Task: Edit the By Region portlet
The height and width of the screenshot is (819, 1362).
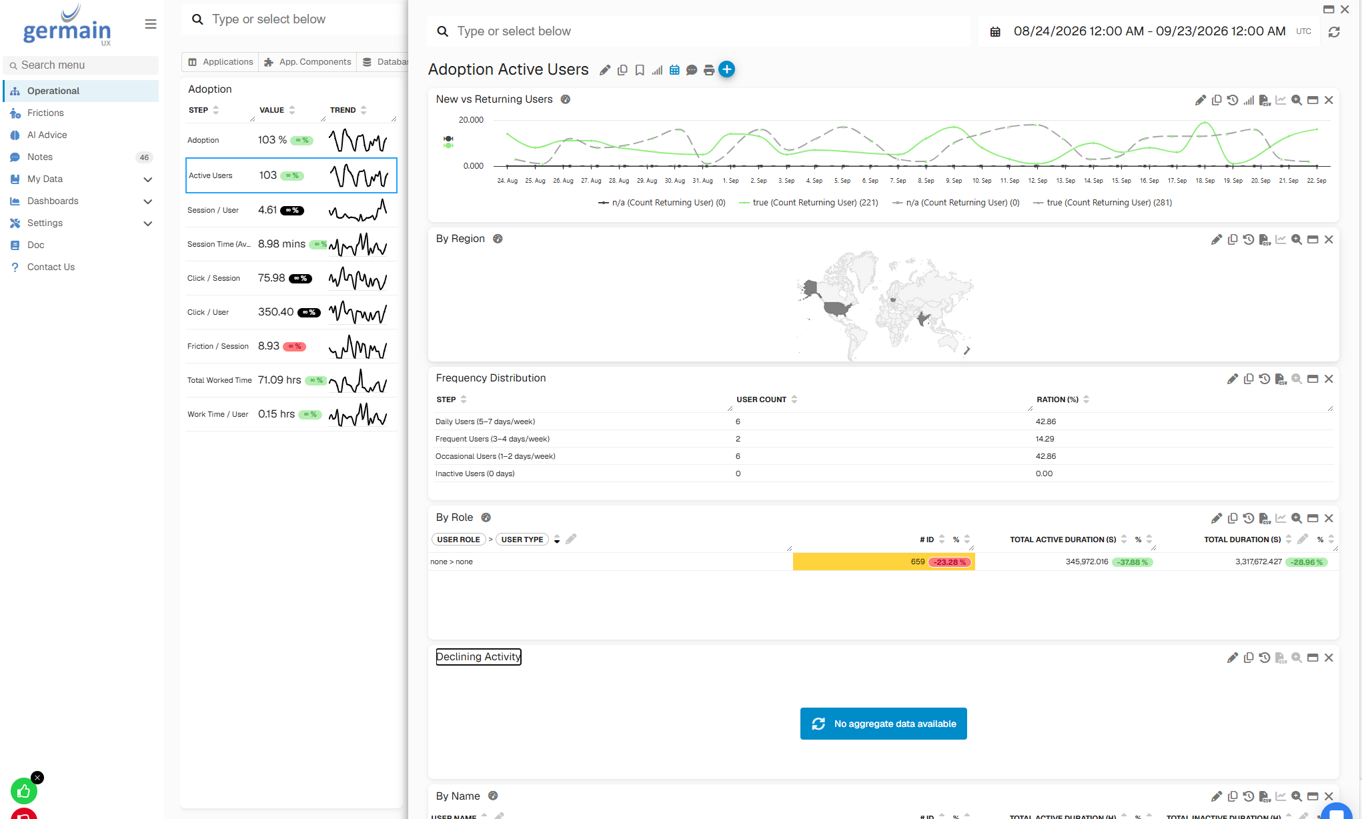Action: point(1217,239)
